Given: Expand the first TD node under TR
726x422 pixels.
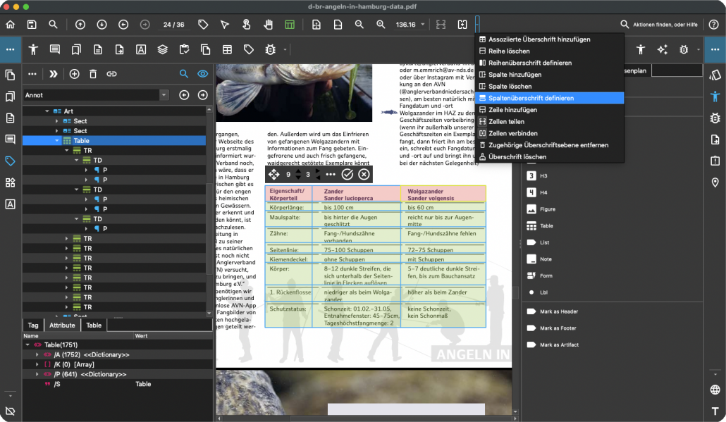Looking at the screenshot, I should (76, 160).
